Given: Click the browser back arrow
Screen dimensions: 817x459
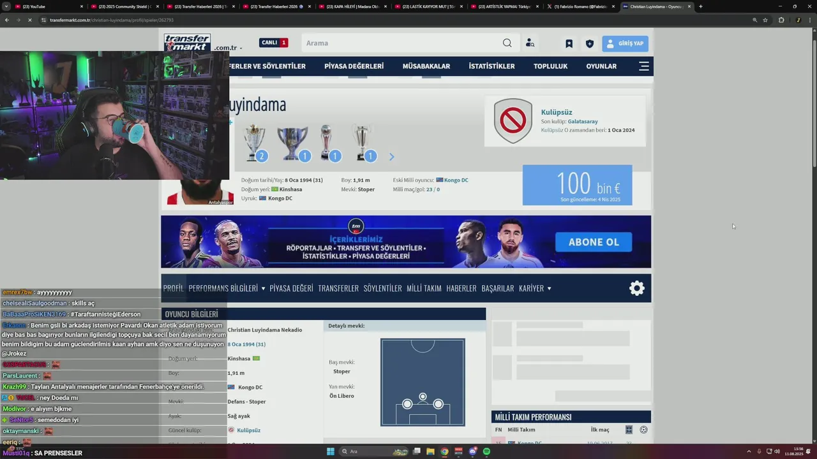Looking at the screenshot, I should point(7,20).
